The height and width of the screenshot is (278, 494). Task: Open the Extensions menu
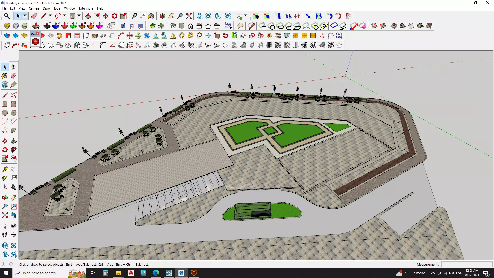point(86,8)
